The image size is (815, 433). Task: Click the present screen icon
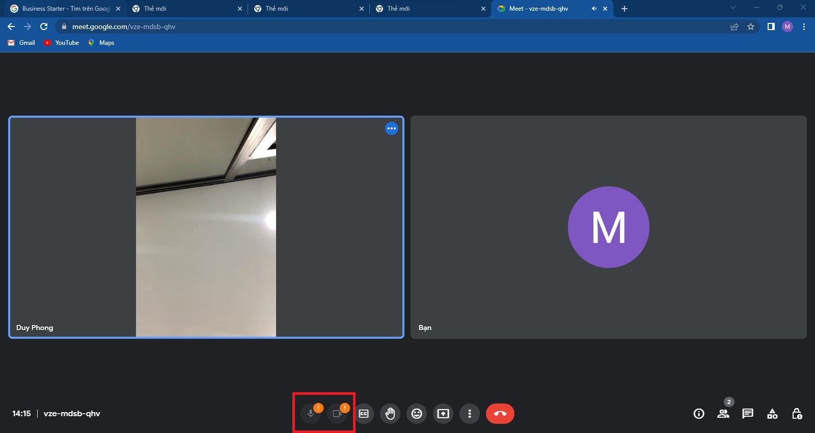[443, 414]
